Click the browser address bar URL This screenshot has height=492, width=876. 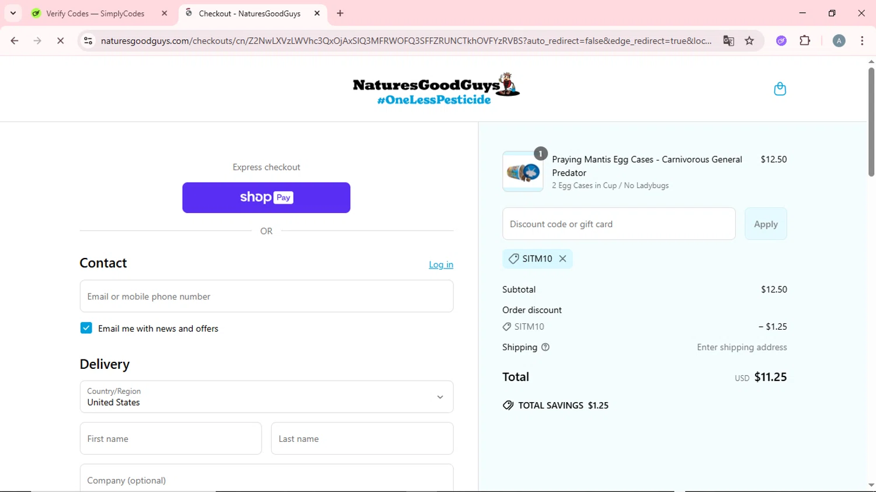click(x=406, y=41)
